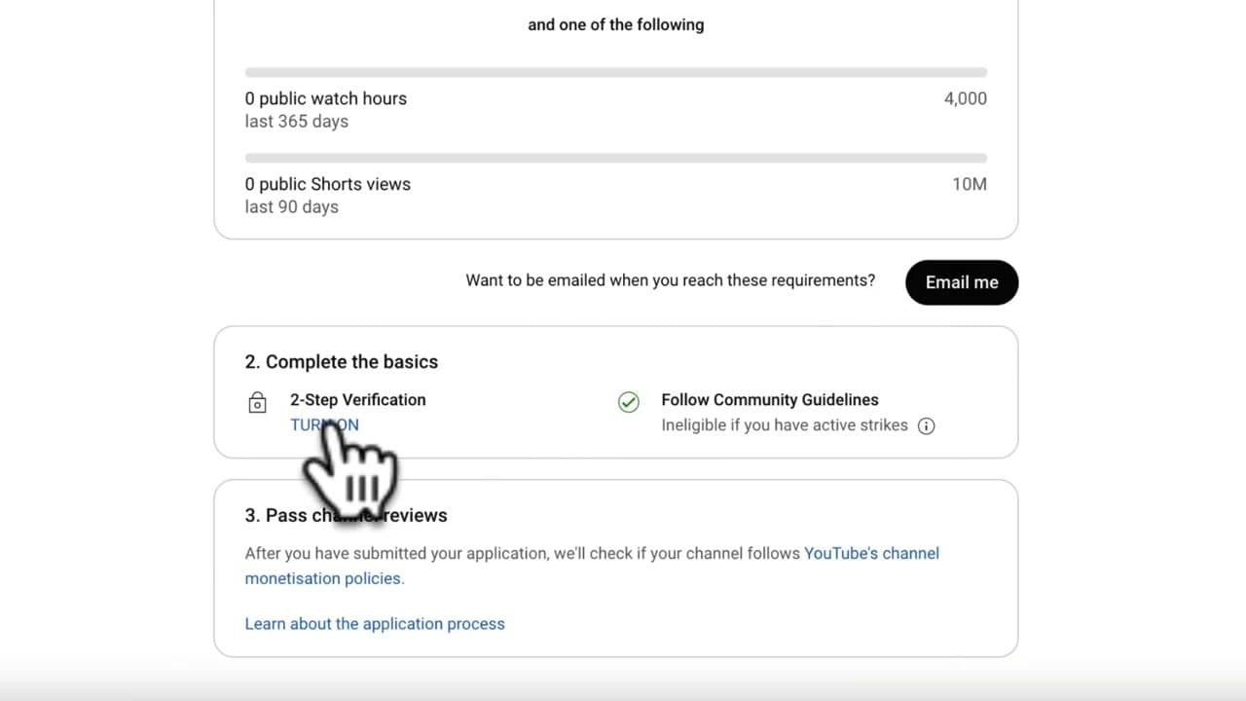Viewport: 1246px width, 701px height.
Task: Click the 4,000 watch hours target value
Action: pyautogui.click(x=965, y=98)
